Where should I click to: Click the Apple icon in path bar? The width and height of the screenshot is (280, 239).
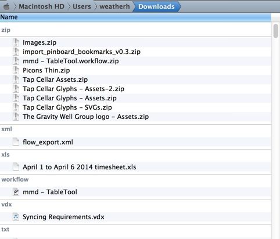[x=6, y=6]
